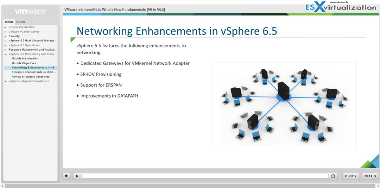Viewport: 380px width, 188px height.
Task: Collapse the vSphere 6.5 Networking and Storage arrow
Action: click(5, 54)
